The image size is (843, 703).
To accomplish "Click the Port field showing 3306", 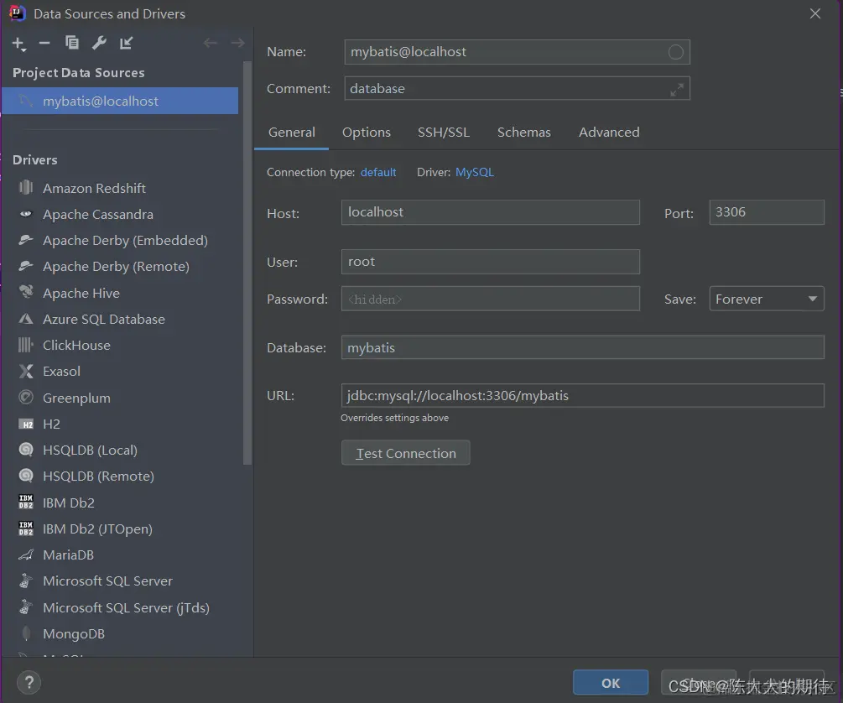I will pos(766,212).
